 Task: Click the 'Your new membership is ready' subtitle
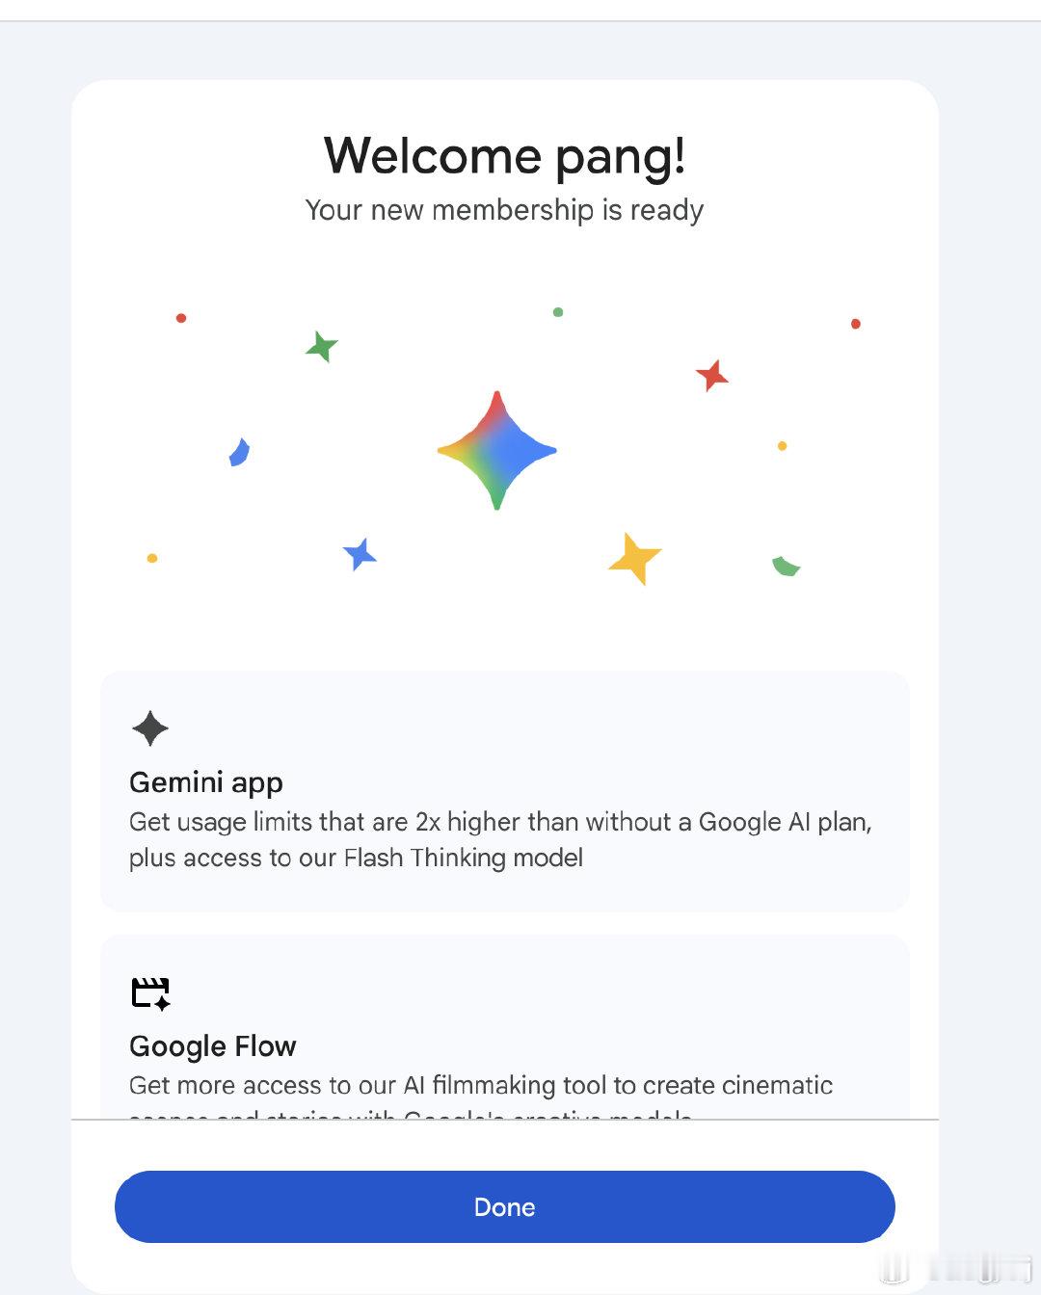504,210
